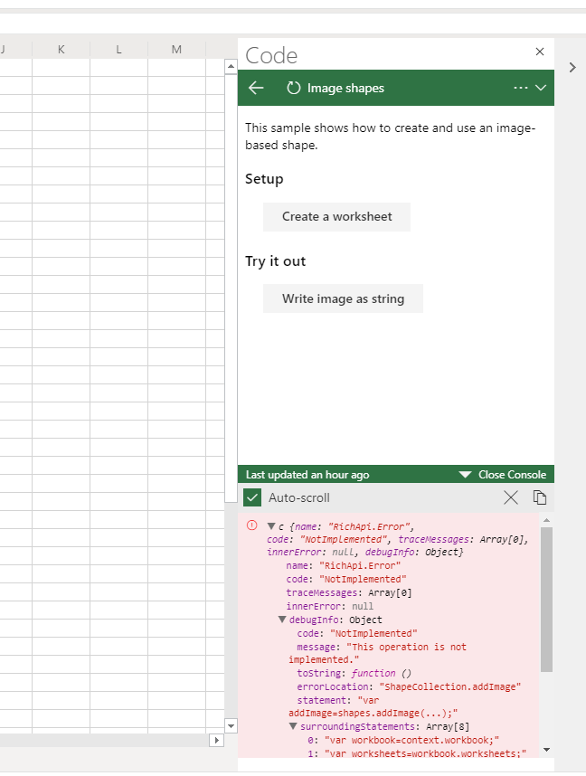Collapse the debugInfo object
This screenshot has width=586, height=776.
pyautogui.click(x=281, y=620)
